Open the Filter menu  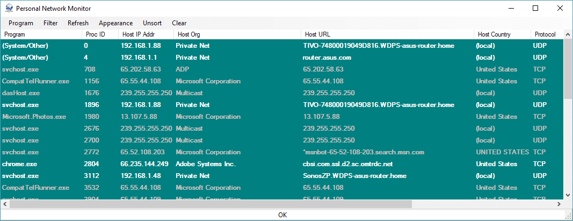[x=50, y=23]
